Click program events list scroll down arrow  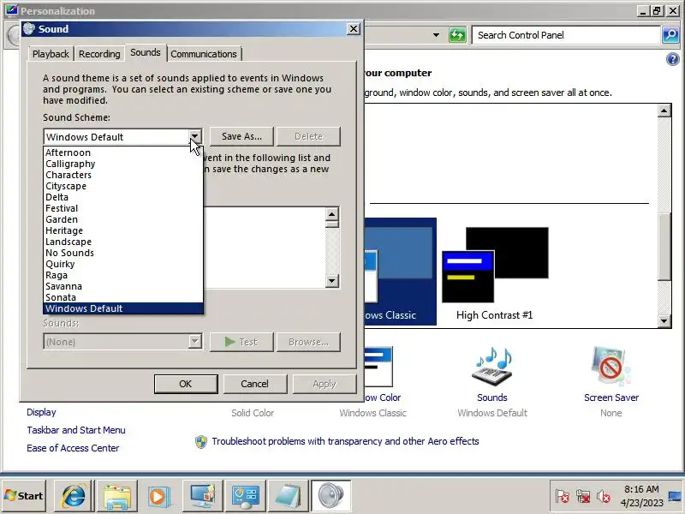(x=331, y=281)
